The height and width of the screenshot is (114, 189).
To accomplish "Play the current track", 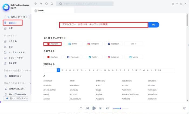I will pos(94,108).
